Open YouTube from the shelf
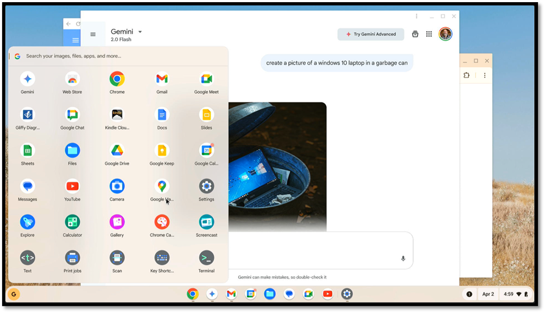545x313 pixels. (327, 294)
